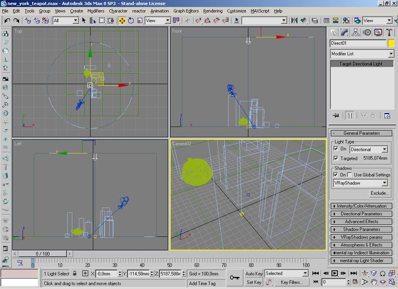The image size is (398, 289).
Task: Click the Set Keys key icon
Action: point(234,277)
